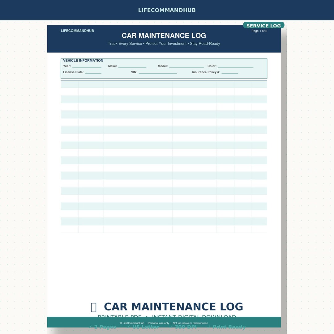334x334 pixels.
Task: Click the VEHICLE INFORMATION heading
Action: pos(83,61)
